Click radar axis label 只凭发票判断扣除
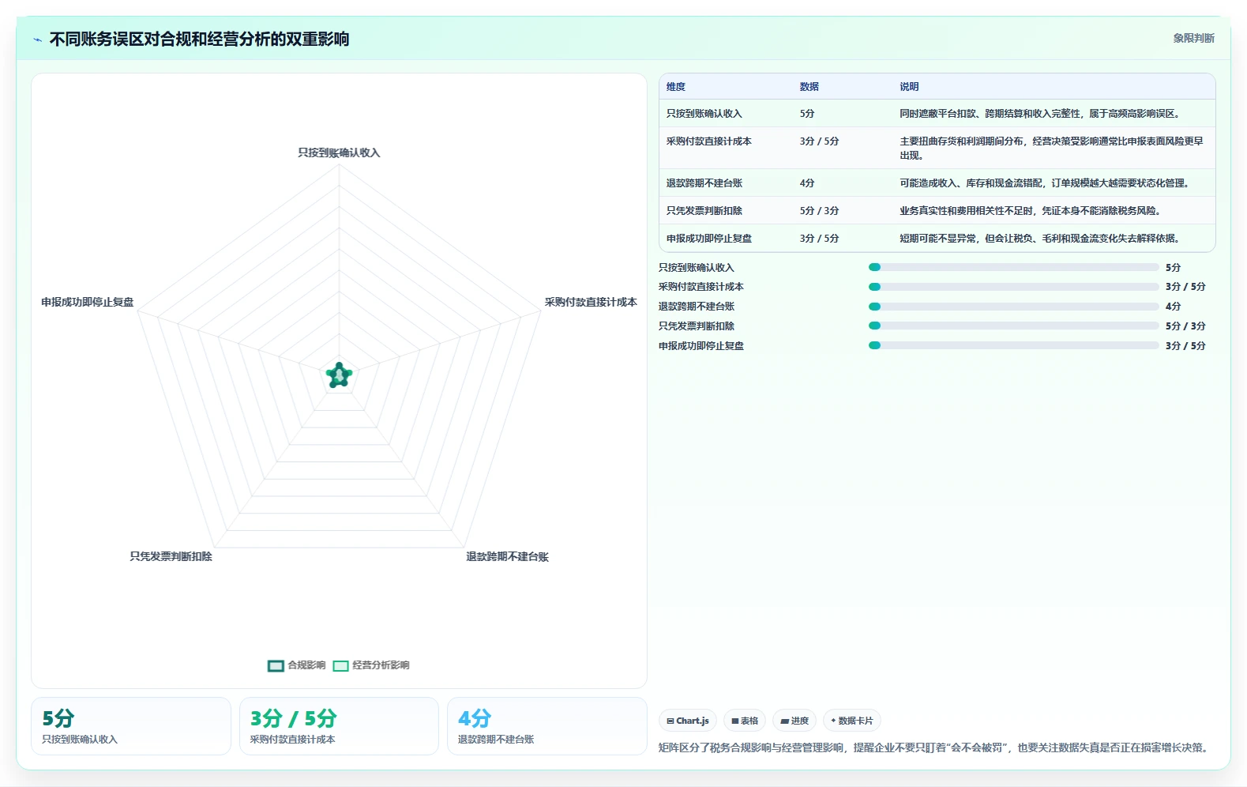Image resolution: width=1247 pixels, height=787 pixels. tap(171, 556)
